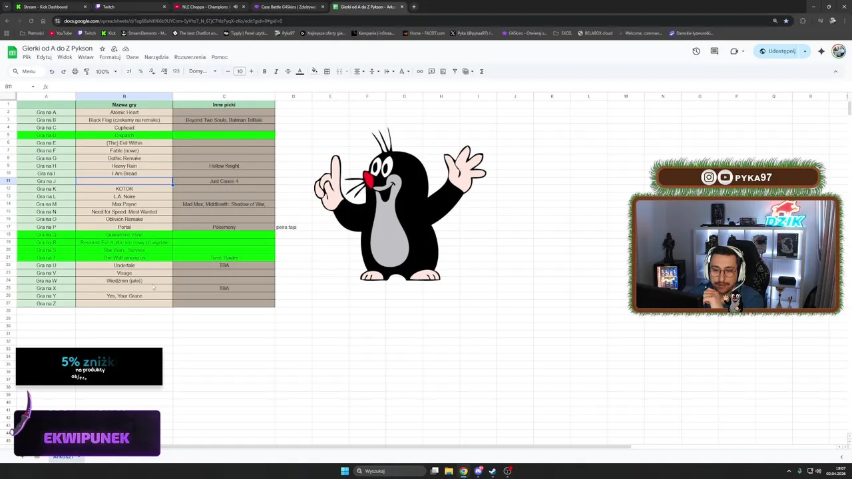Screen dimensions: 852x479
Task: Open the YouTube bookmark
Action: click(x=61, y=33)
